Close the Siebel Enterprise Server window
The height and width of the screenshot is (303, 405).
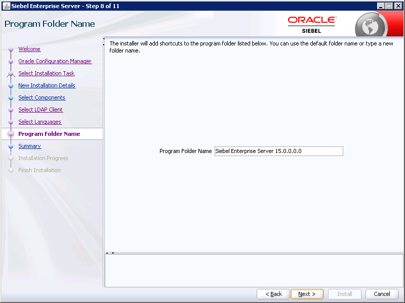(x=398, y=6)
